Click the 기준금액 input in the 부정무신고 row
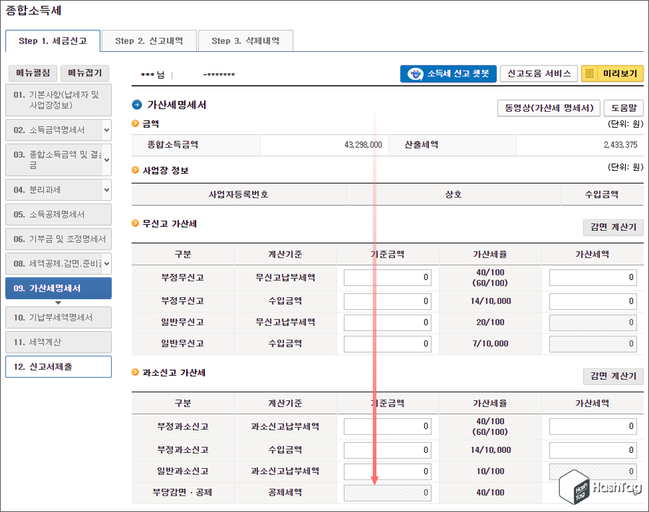Image resolution: width=649 pixels, height=512 pixels. pos(387,277)
